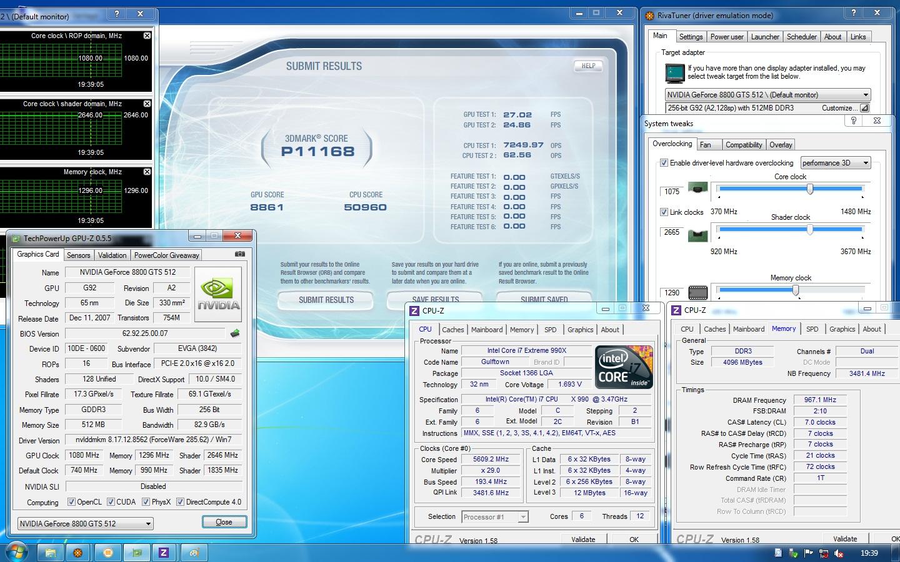
Task: Click the core clock GPU chip icon
Action: [697, 187]
